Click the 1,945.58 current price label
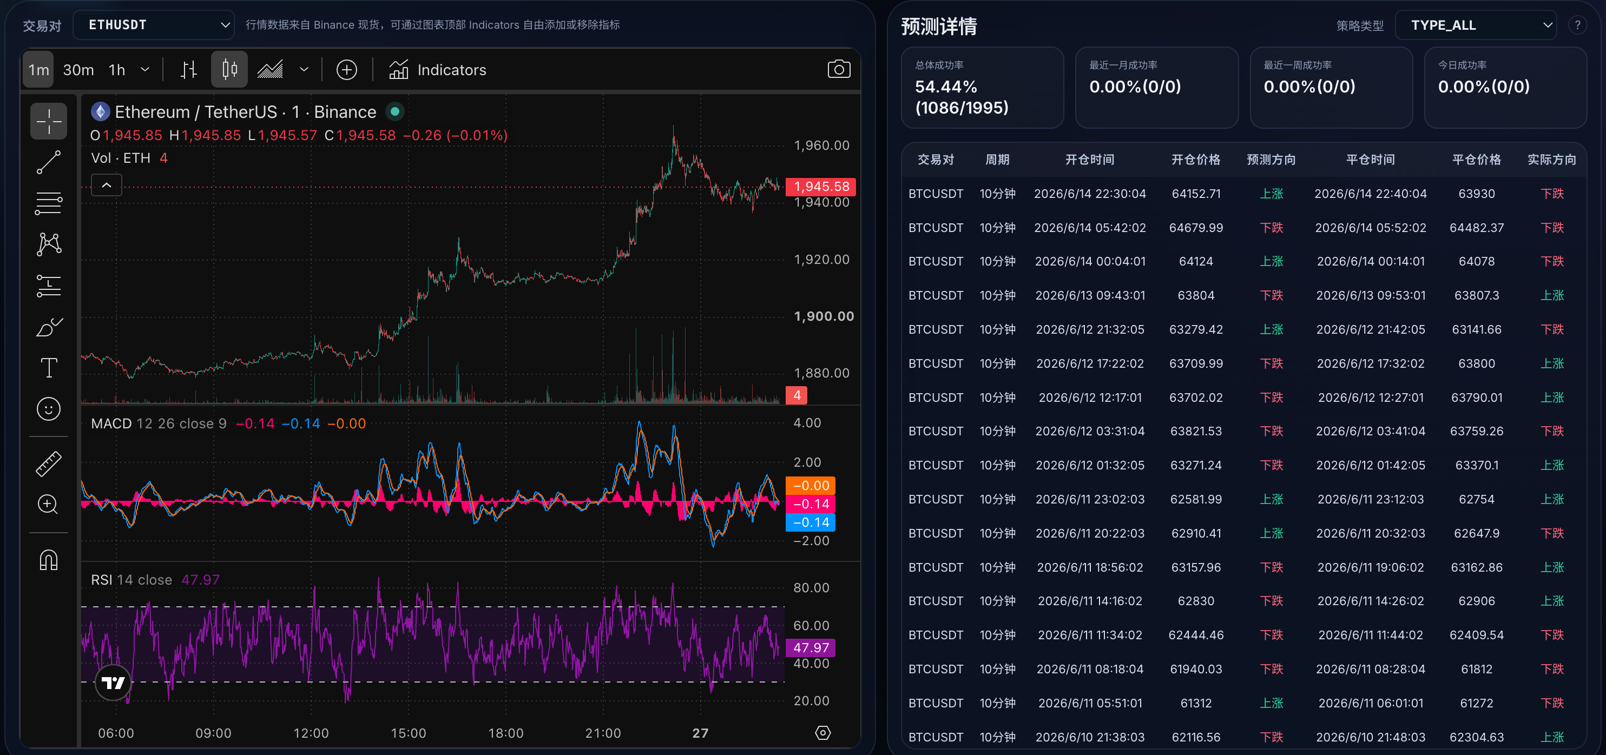This screenshot has width=1606, height=755. 821,186
